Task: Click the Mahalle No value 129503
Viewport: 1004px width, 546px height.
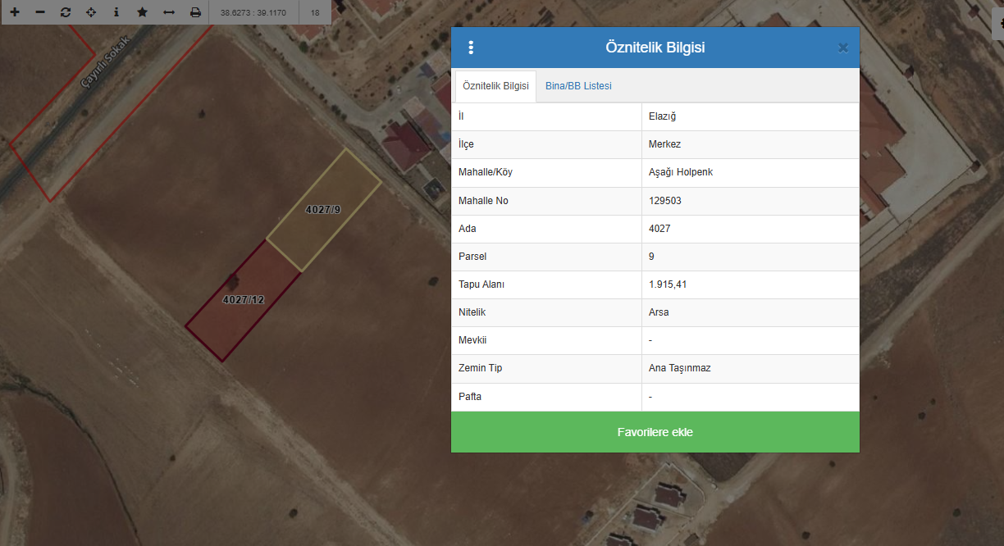Action: (664, 201)
